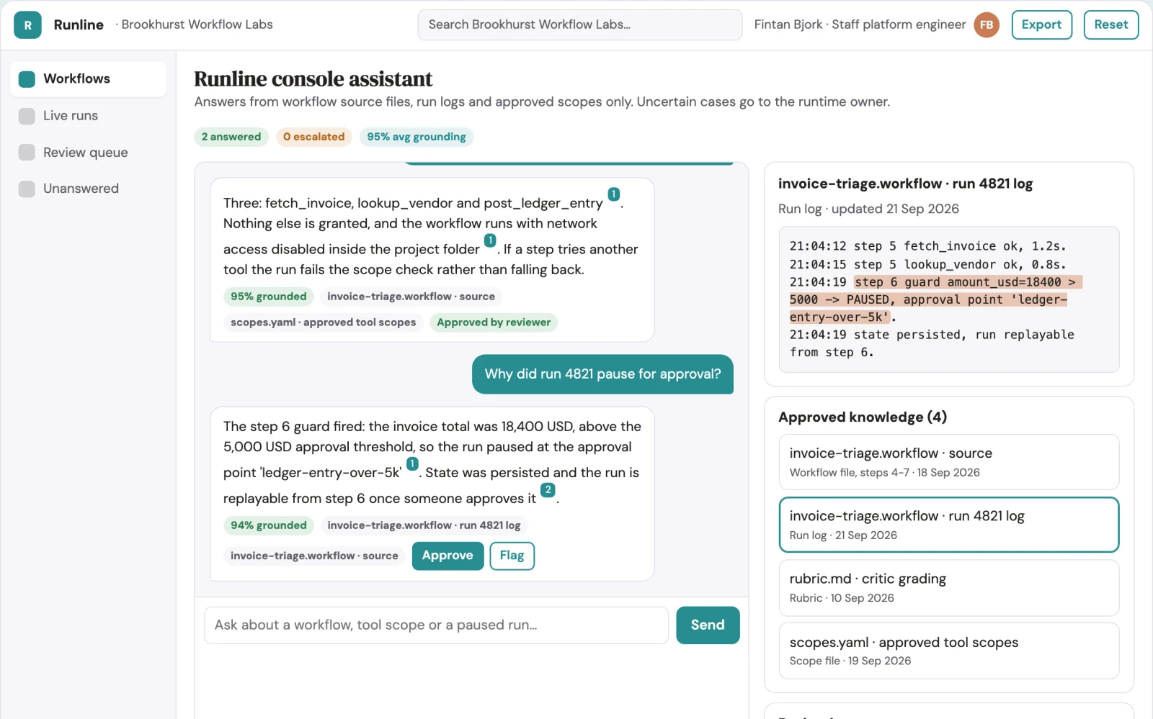Click 'Fintan Bjork · Staff platform engineer' text
This screenshot has height=719, width=1153.
(x=860, y=24)
